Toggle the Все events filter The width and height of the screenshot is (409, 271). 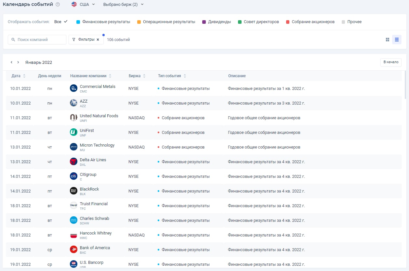pos(61,22)
